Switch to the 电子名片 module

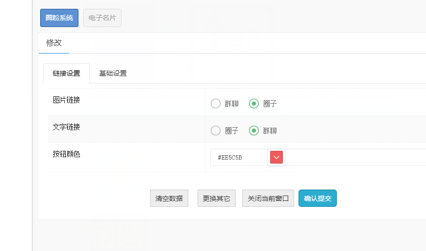(102, 18)
